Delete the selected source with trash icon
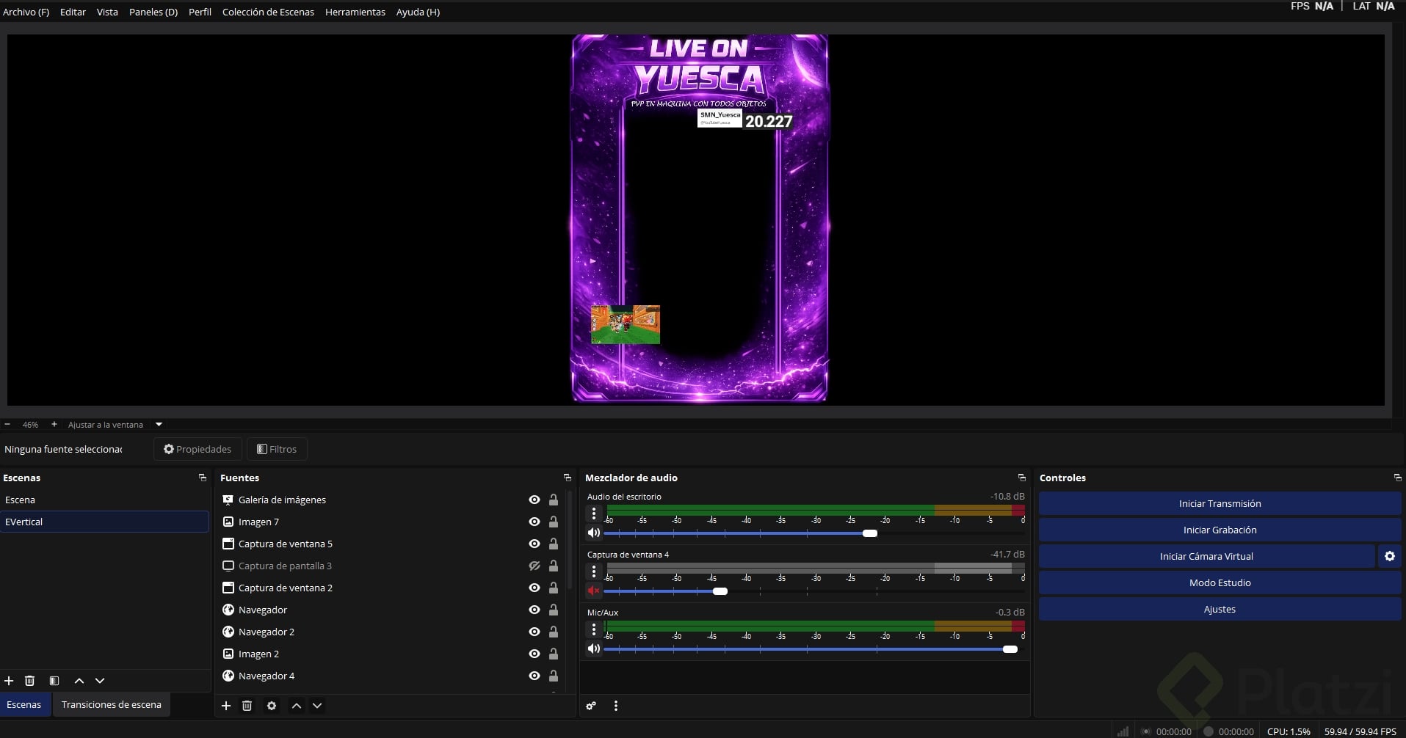This screenshot has width=1406, height=738. pos(247,706)
